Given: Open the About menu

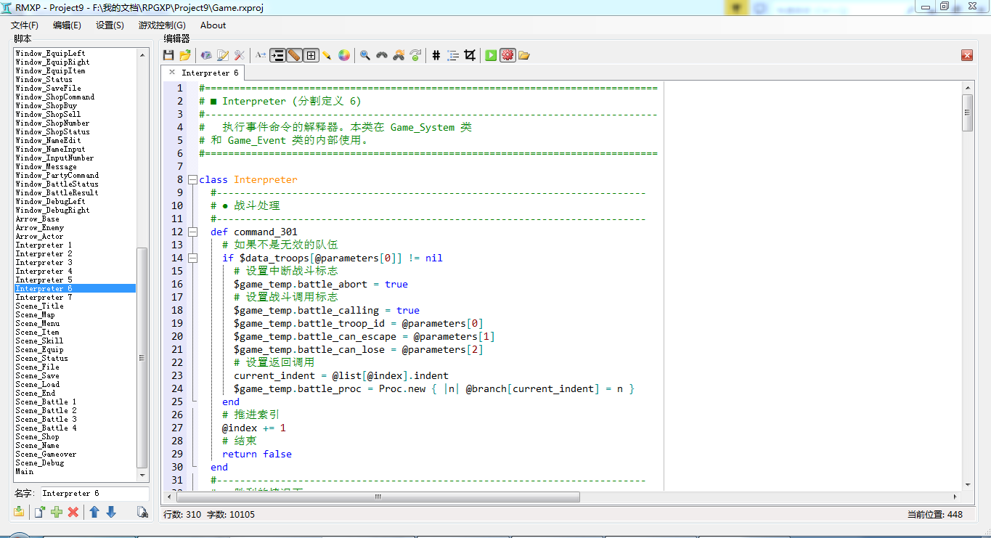Looking at the screenshot, I should click(213, 25).
